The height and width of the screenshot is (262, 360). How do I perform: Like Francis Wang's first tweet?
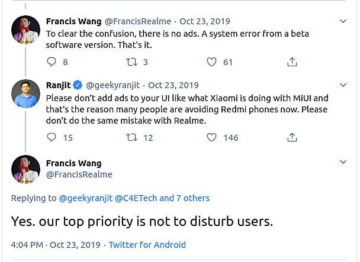212,62
